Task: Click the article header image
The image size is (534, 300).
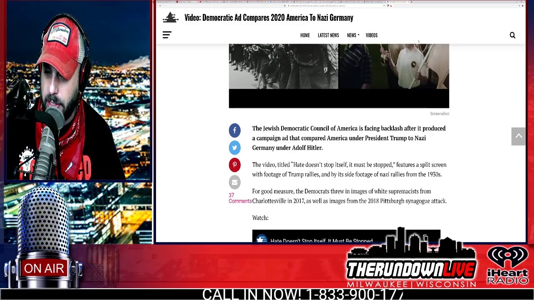Action: 339,75
